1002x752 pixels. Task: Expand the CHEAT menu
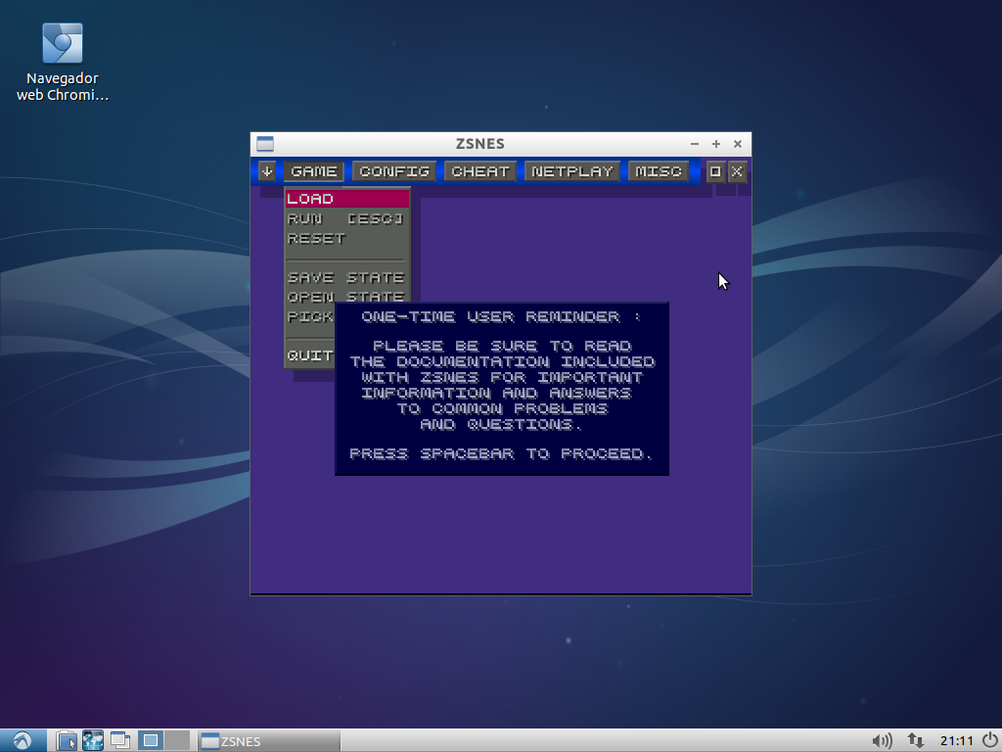(480, 171)
